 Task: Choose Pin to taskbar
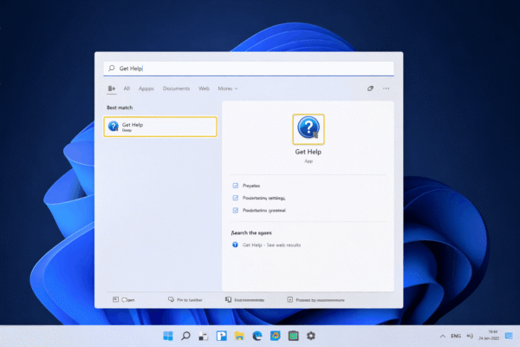(x=189, y=300)
